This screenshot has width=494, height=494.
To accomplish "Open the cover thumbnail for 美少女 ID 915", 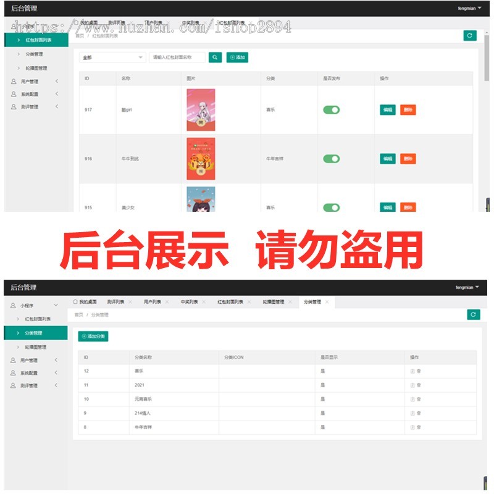I will pyautogui.click(x=201, y=199).
